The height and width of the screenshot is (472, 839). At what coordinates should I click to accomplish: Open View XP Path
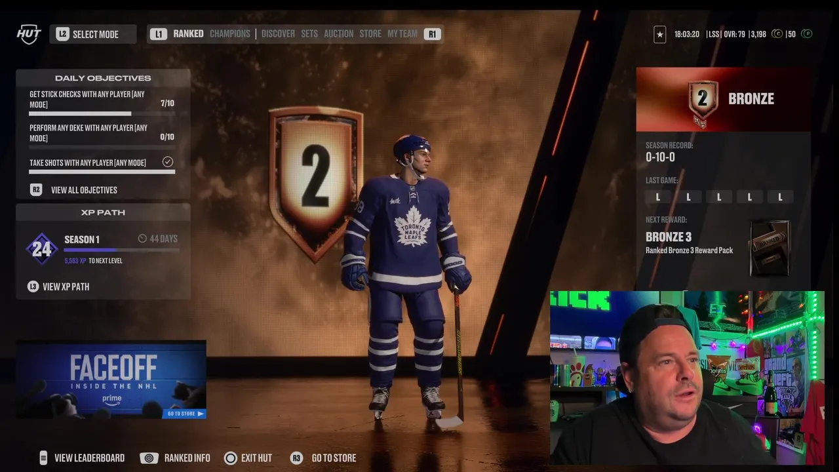coord(66,286)
